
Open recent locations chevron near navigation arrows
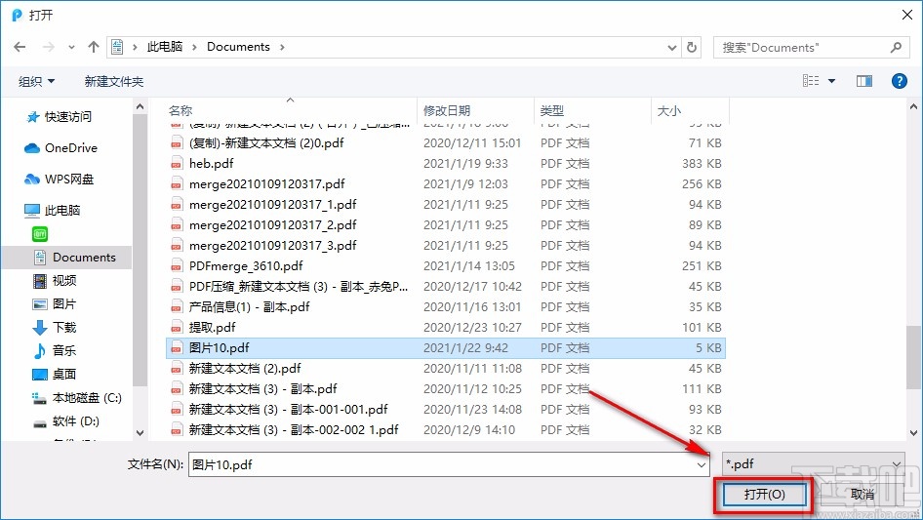71,47
